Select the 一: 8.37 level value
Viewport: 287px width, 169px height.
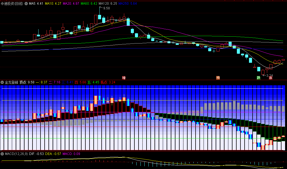(x=41, y=82)
